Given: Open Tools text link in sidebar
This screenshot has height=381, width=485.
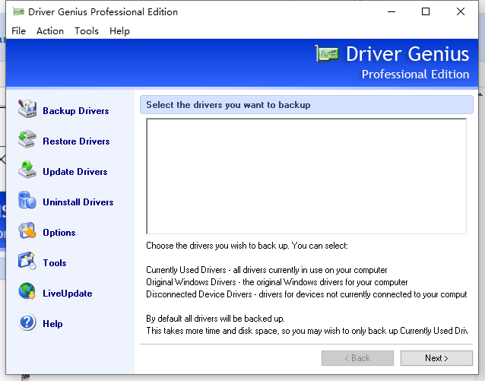Looking at the screenshot, I should [x=55, y=263].
